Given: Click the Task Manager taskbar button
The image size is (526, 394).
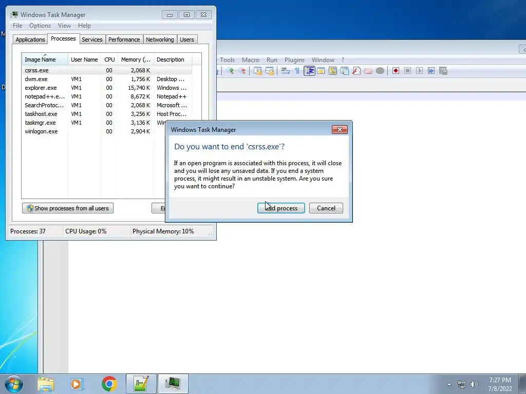Looking at the screenshot, I should [x=173, y=384].
